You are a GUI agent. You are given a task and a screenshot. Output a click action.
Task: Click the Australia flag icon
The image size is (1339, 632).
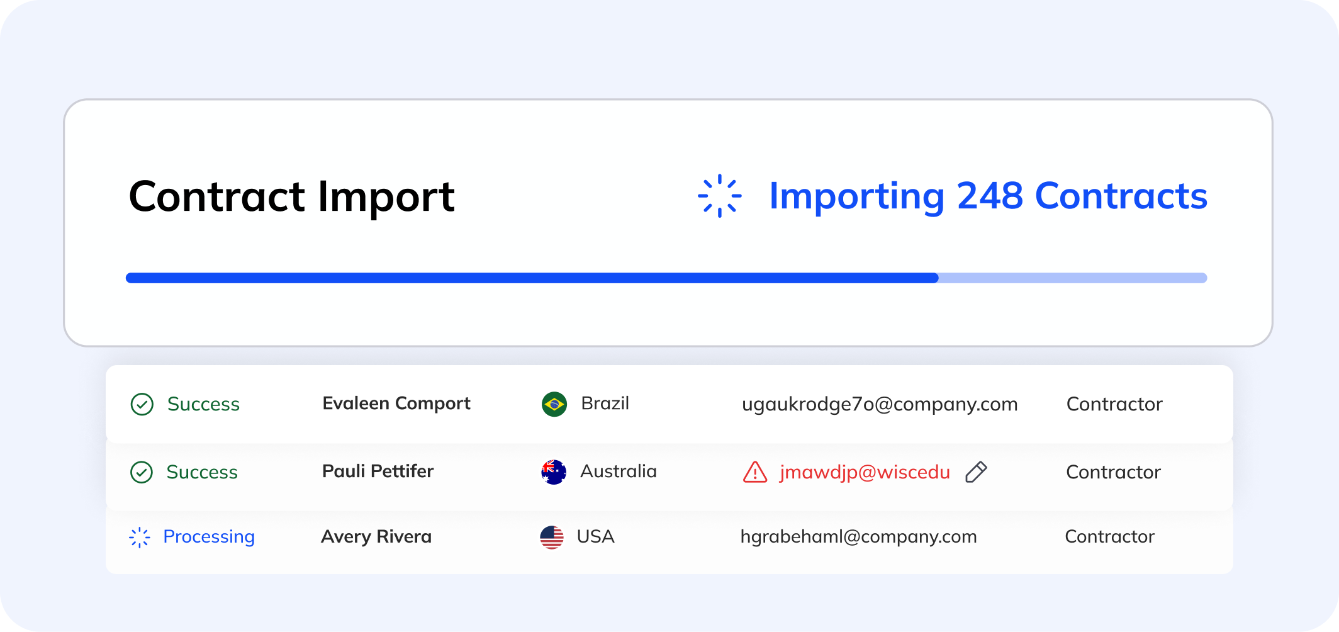click(x=554, y=472)
